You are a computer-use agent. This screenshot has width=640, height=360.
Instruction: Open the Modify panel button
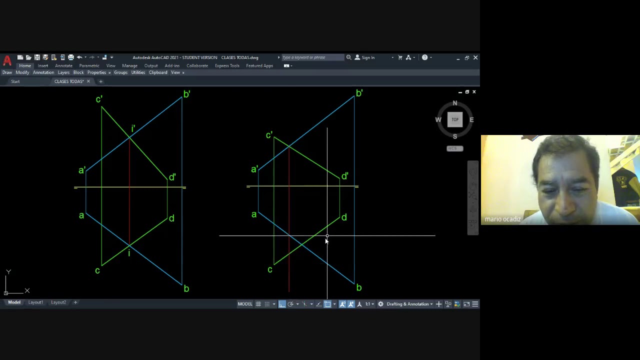[x=22, y=72]
